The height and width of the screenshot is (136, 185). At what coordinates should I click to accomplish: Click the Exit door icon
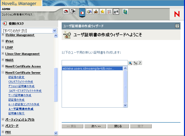coord(73,12)
